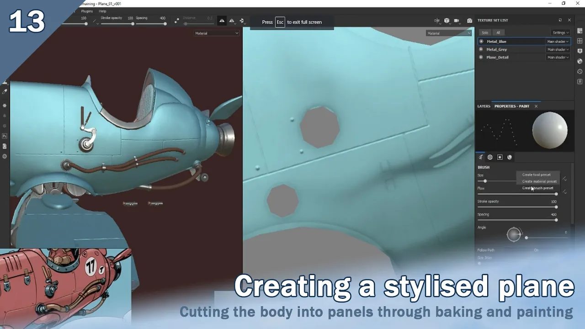Choose Create tool preset

coord(537,175)
